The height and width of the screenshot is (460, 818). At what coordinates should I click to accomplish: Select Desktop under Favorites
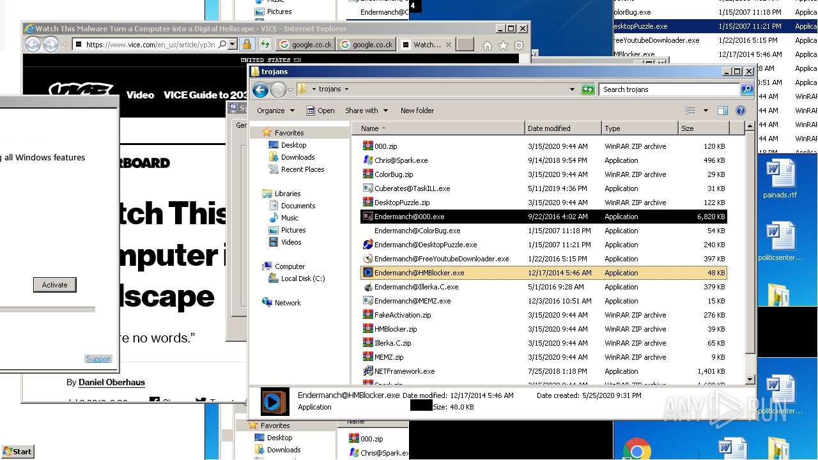[293, 145]
